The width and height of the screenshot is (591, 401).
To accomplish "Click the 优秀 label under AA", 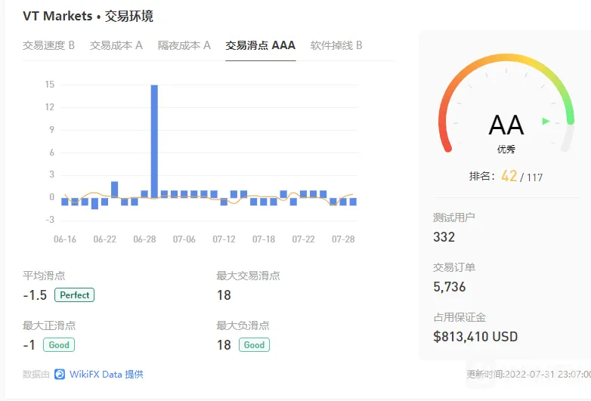I will click(506, 150).
